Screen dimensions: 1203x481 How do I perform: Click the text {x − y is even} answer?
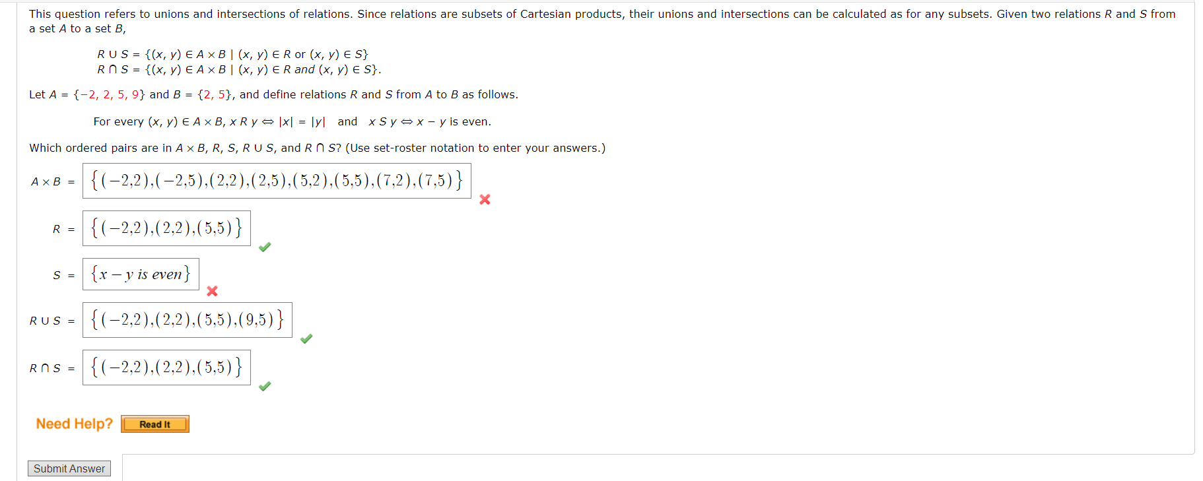[141, 273]
